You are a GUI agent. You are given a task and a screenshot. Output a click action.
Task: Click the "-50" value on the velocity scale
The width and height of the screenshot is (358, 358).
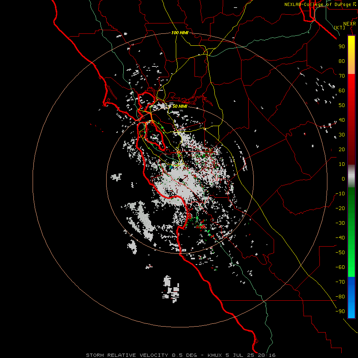[x=340, y=253]
